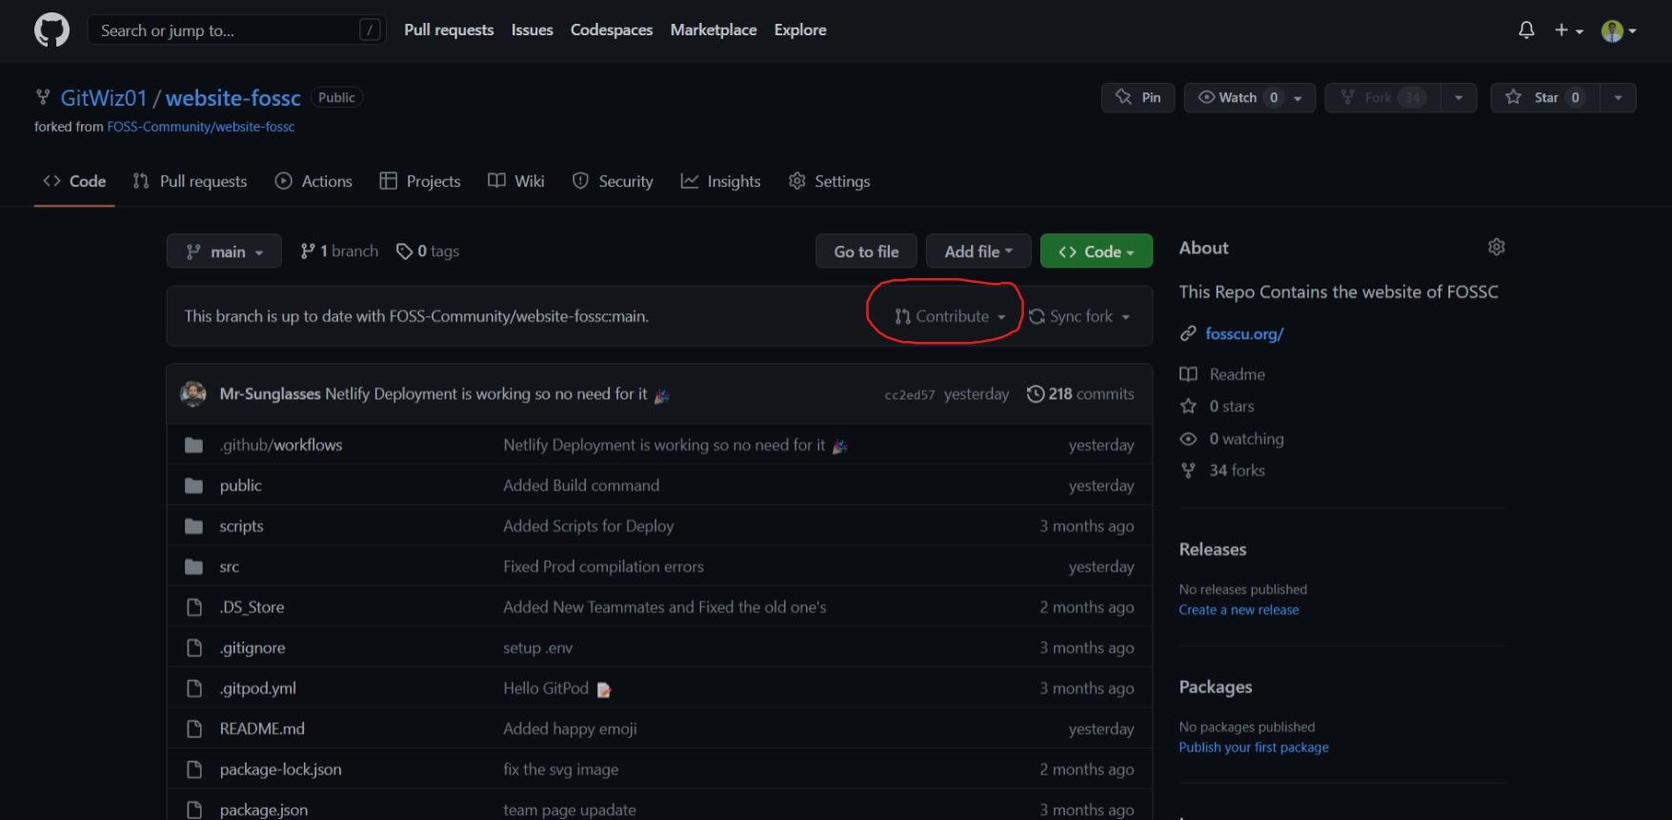Open the Actions tab
Image resolution: width=1672 pixels, height=820 pixels.
313,181
